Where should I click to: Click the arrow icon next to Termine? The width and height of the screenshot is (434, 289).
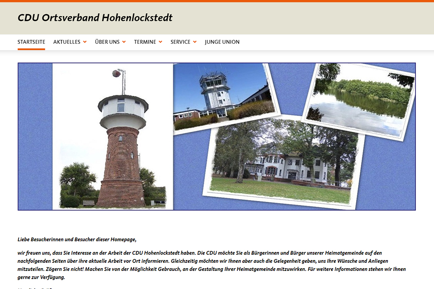click(x=160, y=42)
